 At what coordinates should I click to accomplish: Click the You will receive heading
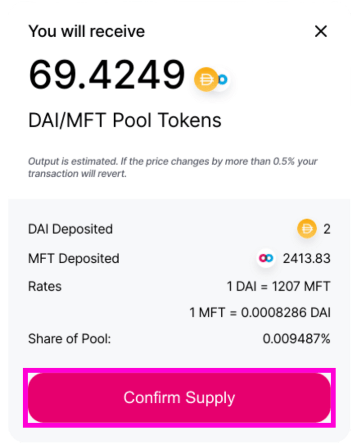tap(86, 31)
